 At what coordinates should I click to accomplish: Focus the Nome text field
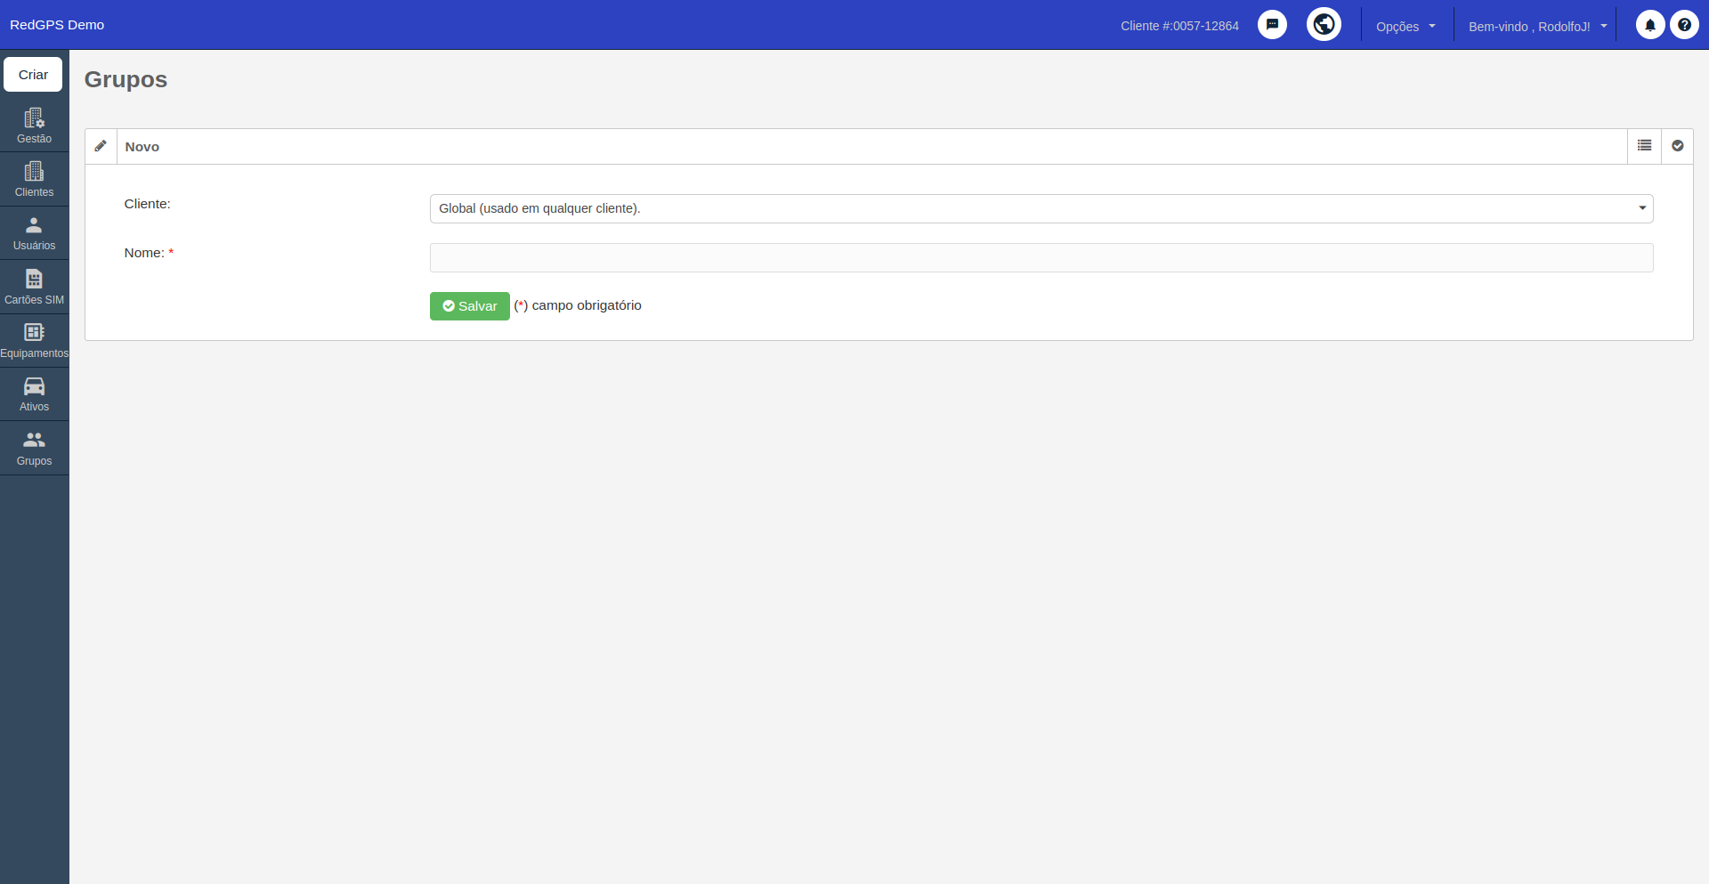tap(1041, 257)
